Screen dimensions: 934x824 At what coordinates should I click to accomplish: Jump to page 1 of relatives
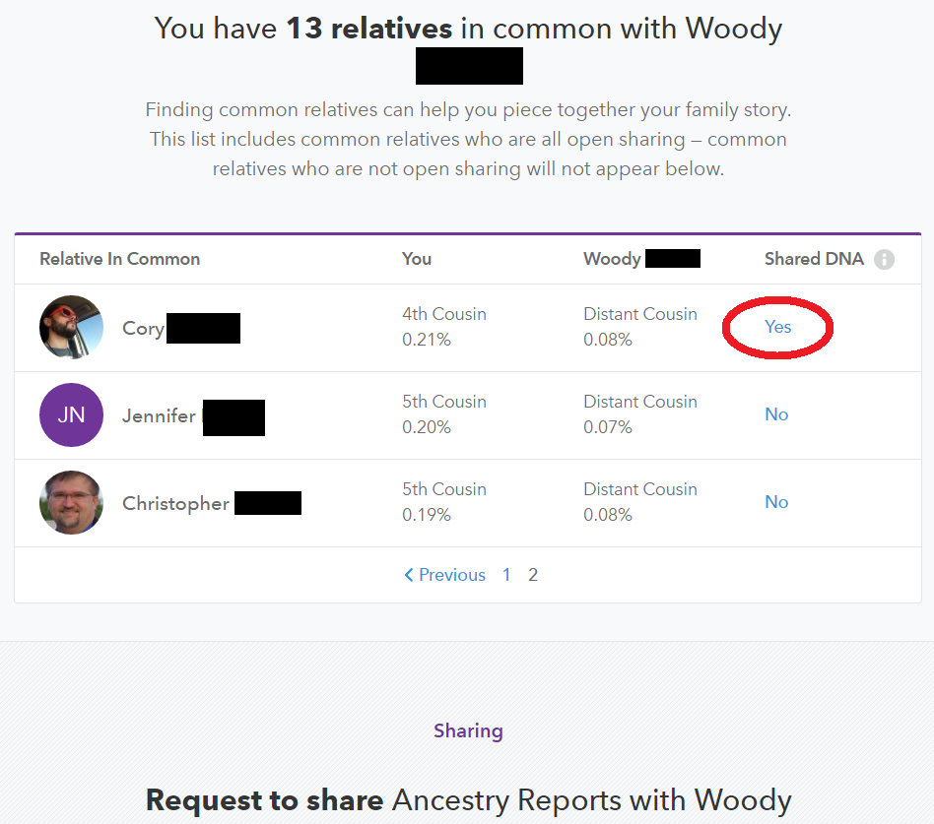506,575
